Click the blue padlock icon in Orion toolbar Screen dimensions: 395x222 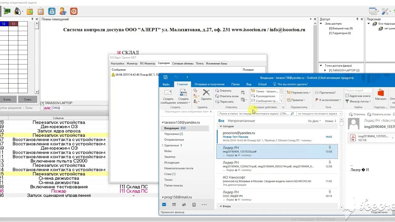tap(52, 11)
